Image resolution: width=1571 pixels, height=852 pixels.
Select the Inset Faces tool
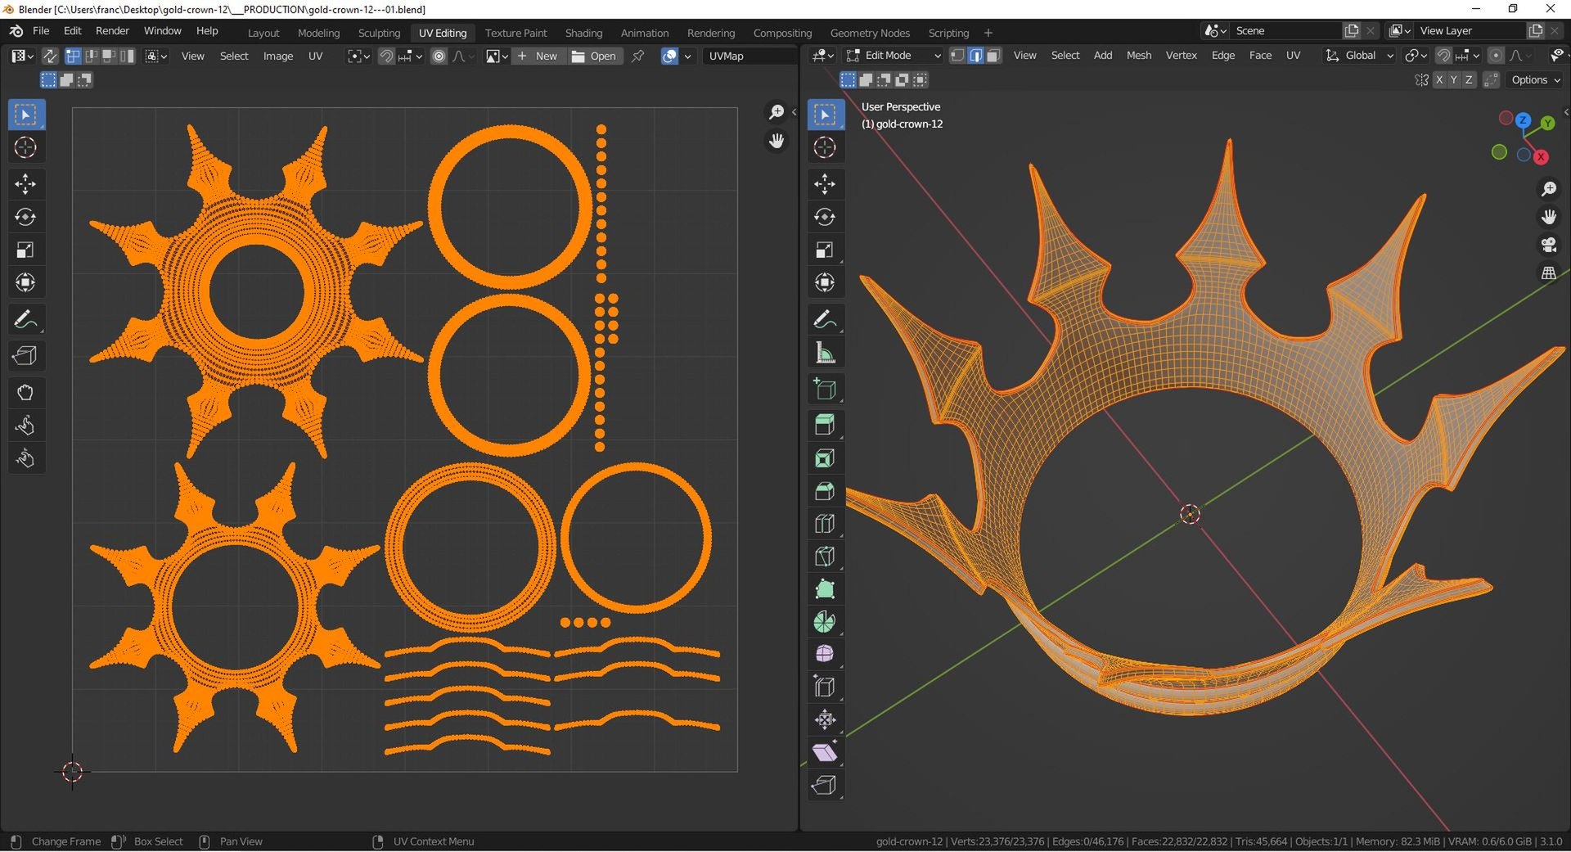(825, 458)
